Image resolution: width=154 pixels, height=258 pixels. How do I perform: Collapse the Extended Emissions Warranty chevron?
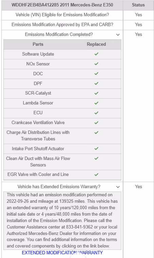point(118,187)
